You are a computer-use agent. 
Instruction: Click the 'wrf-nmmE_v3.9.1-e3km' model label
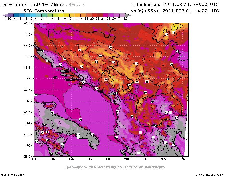31,5
